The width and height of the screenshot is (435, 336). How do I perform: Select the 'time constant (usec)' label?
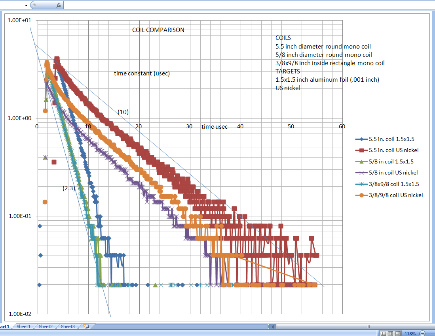[142, 73]
